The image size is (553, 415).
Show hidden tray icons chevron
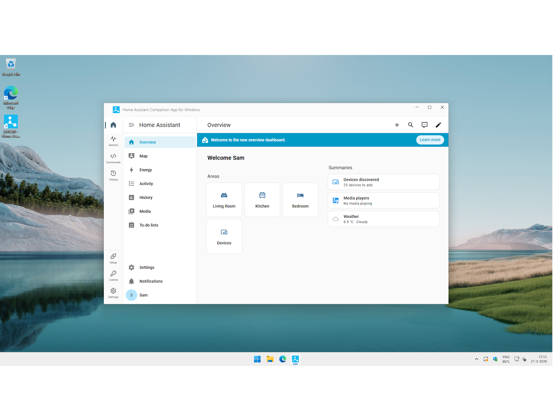point(477,359)
